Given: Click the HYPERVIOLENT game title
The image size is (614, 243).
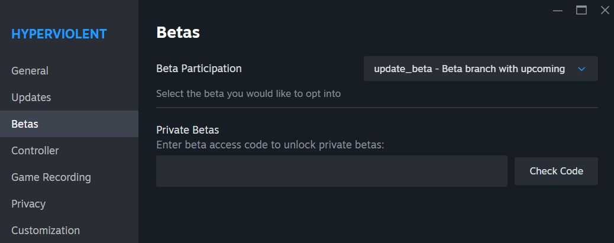Looking at the screenshot, I should 59,34.
